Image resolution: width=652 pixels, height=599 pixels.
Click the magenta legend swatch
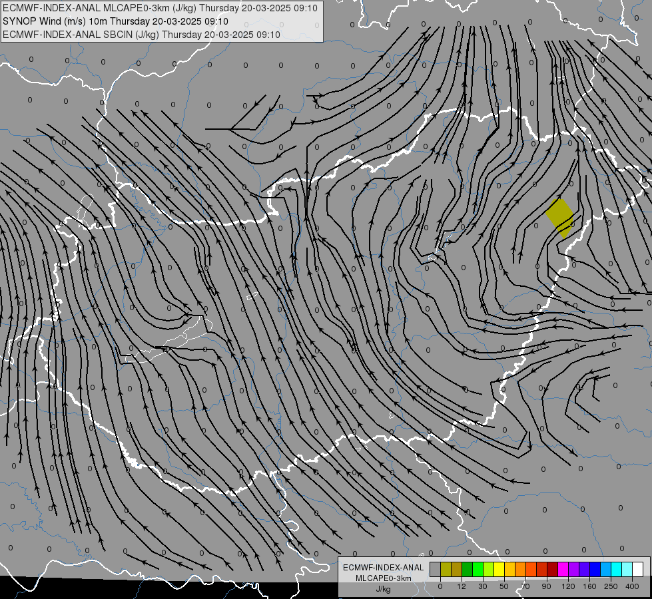click(x=563, y=569)
